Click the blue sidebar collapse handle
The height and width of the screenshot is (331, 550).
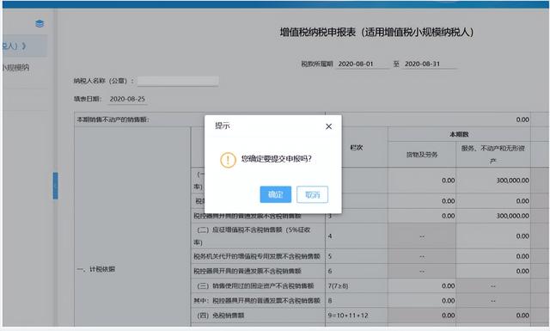[55, 186]
